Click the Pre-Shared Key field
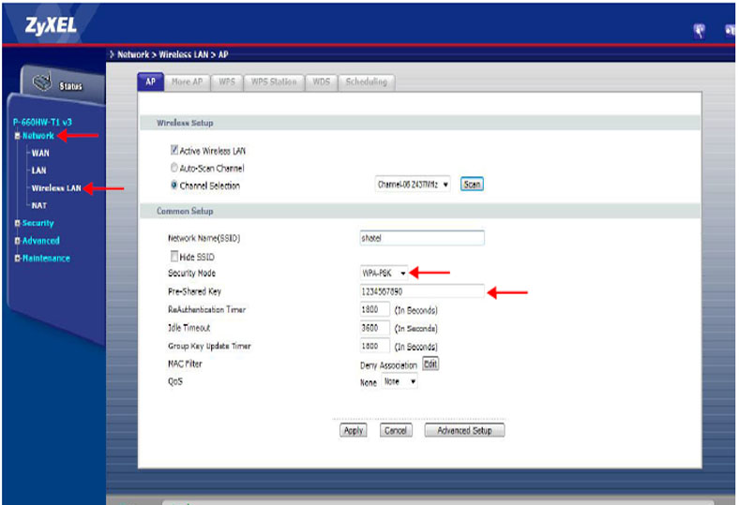Screen dimensions: 739x505 422,291
